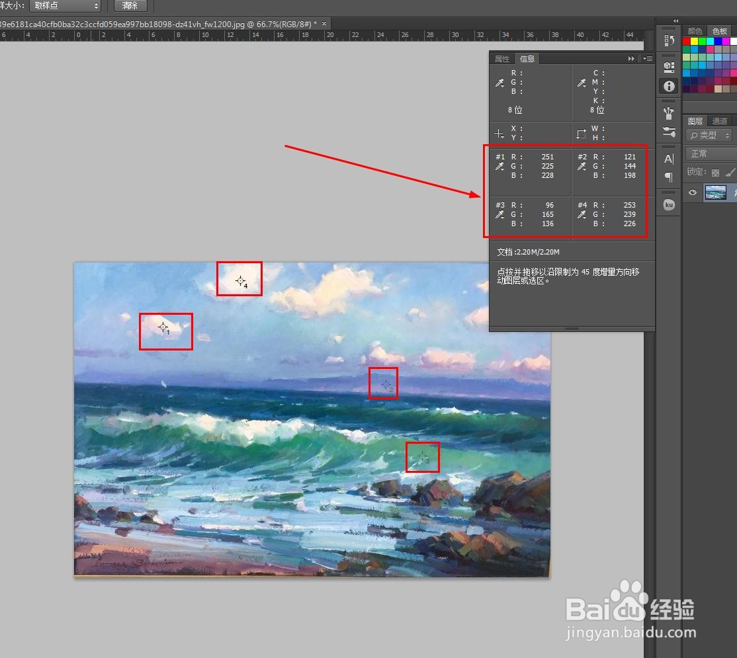Image resolution: width=737 pixels, height=658 pixels.
Task: Click color sampler #2 eyedropper icon
Action: click(582, 166)
